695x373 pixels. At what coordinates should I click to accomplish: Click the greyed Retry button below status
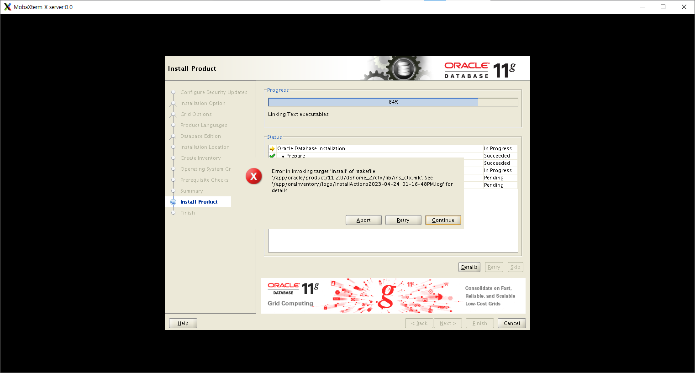(494, 267)
